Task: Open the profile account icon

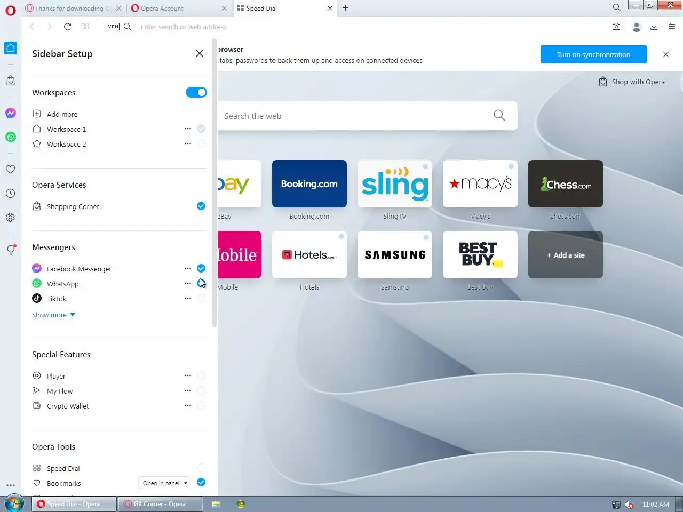Action: (636, 27)
